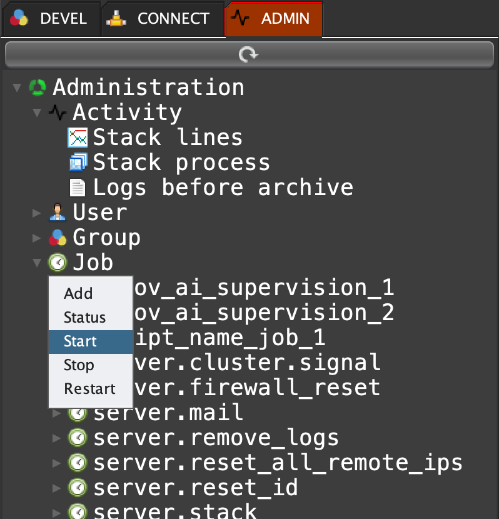Select Add in the context menu

click(78, 294)
